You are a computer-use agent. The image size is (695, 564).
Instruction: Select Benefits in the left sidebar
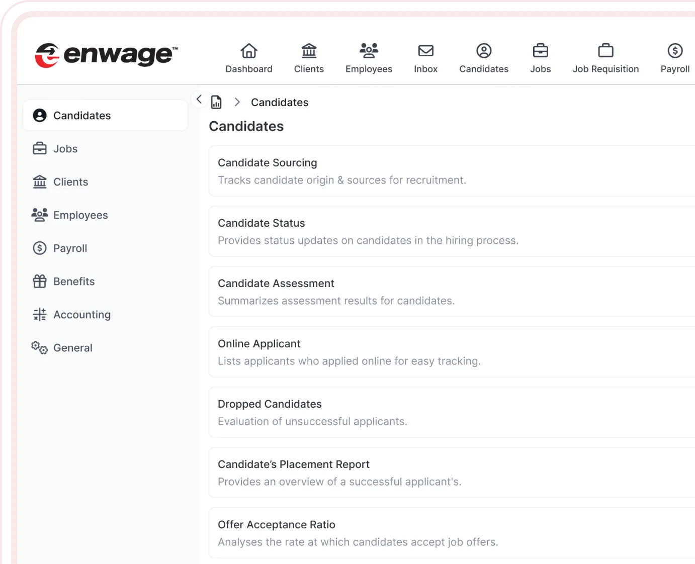pos(74,281)
